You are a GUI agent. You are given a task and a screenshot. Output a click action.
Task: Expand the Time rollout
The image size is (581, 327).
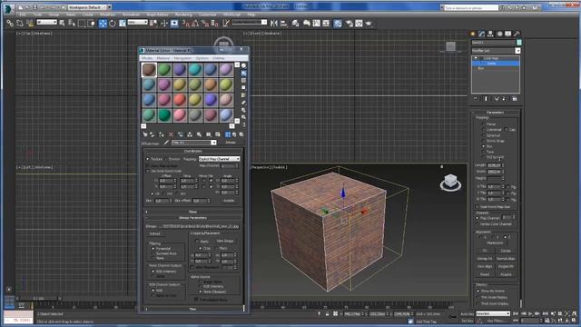click(192, 309)
